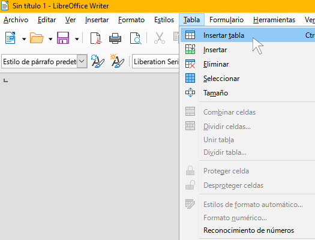Click the Cut scissors icon
Image resolution: width=315 pixels, height=240 pixels.
(x=160, y=38)
